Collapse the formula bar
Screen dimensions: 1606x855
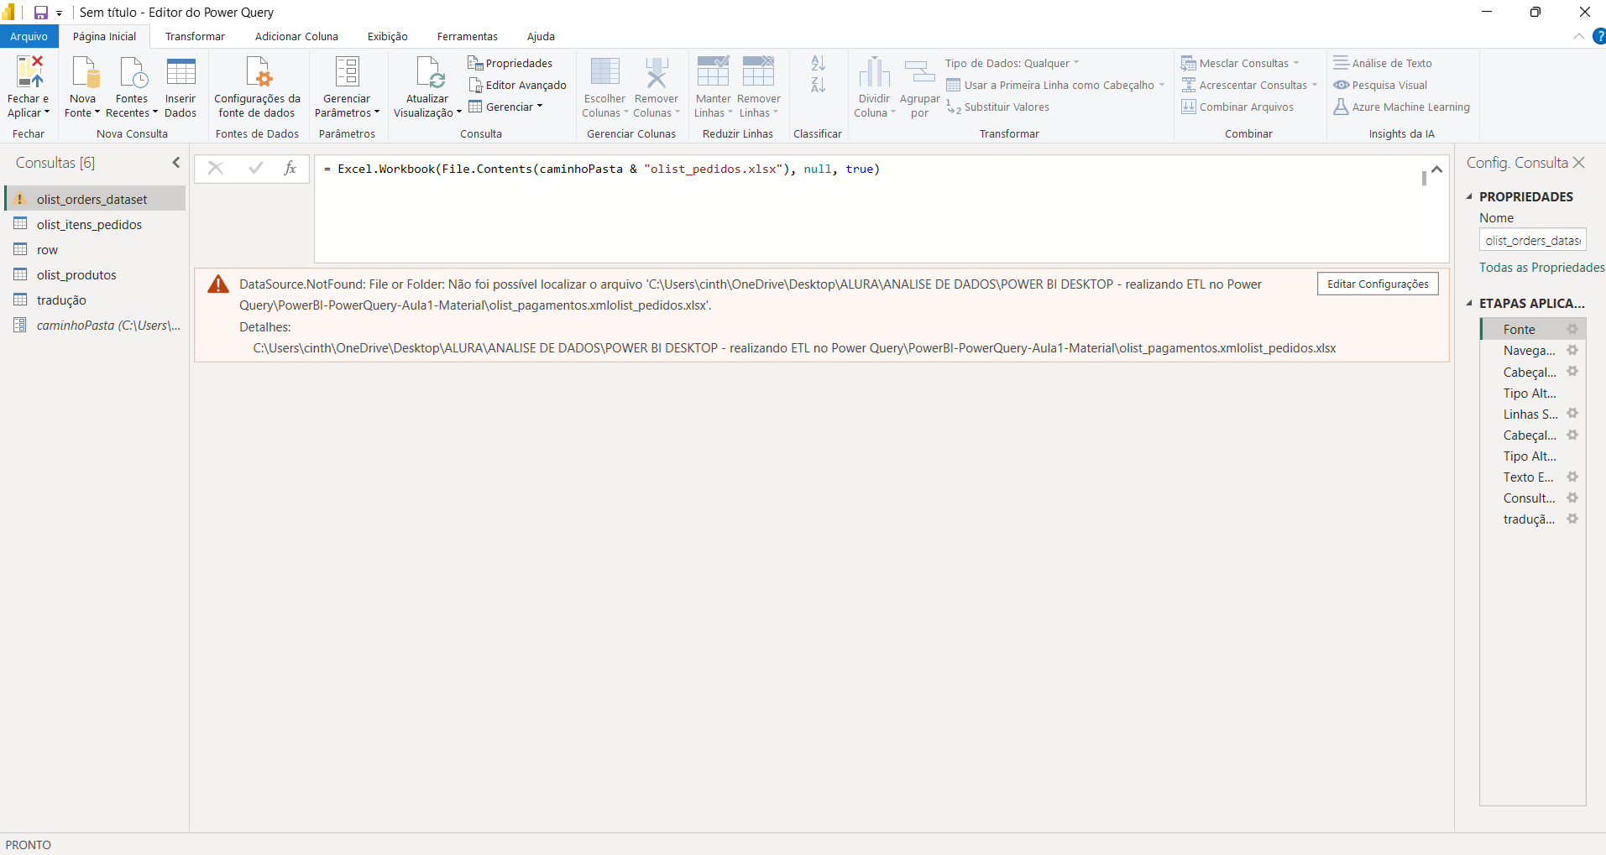click(1436, 169)
